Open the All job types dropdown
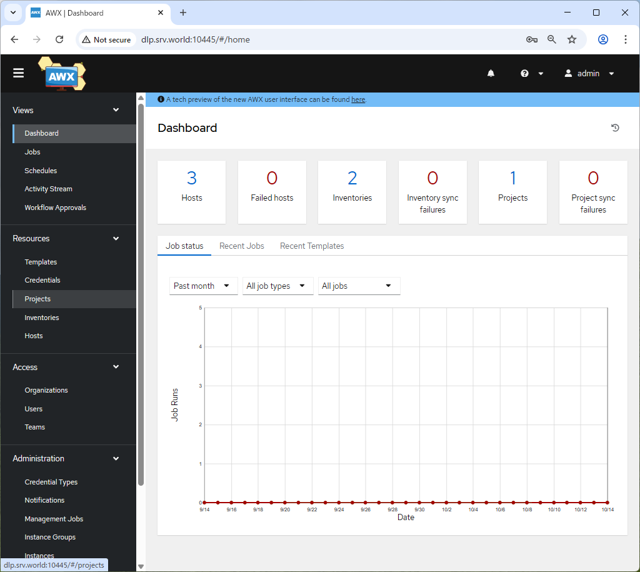Viewport: 640px width, 572px height. 277,286
